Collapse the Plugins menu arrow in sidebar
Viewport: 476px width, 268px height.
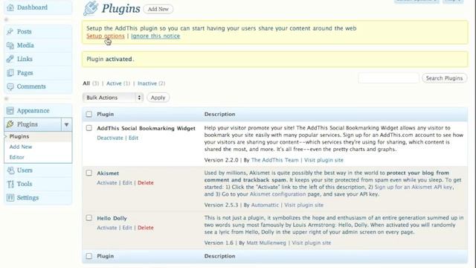point(66,124)
